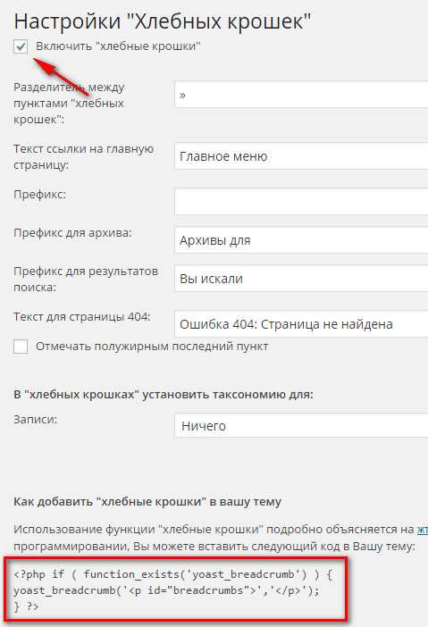Click the breadcrumb separator input field

click(301, 95)
